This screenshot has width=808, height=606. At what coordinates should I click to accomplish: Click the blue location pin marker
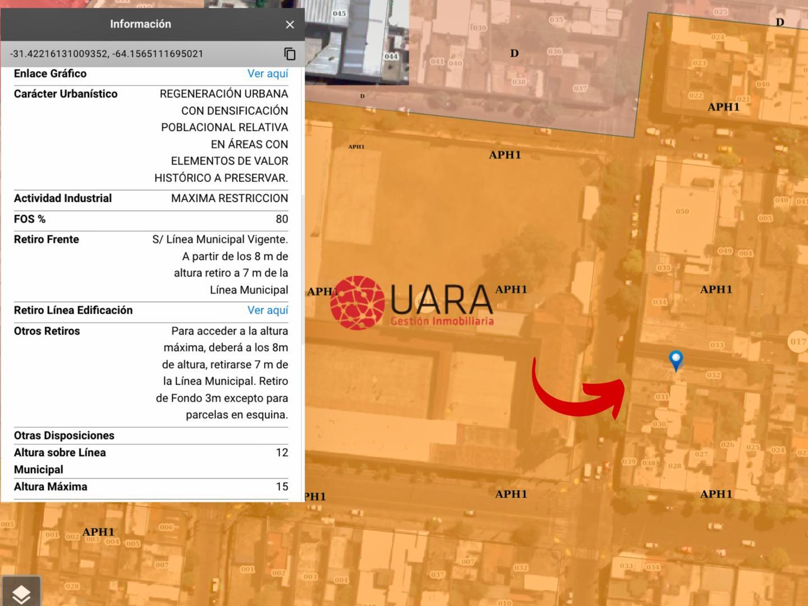tap(676, 359)
